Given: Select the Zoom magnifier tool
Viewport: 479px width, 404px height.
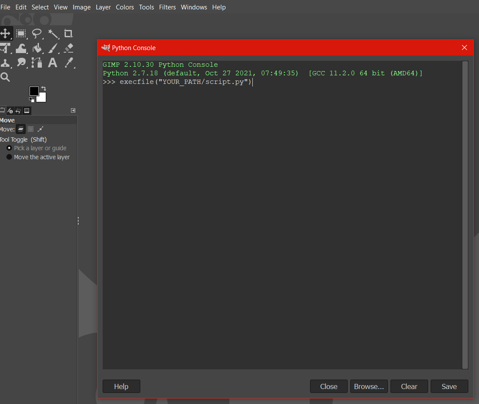Looking at the screenshot, I should pos(5,77).
